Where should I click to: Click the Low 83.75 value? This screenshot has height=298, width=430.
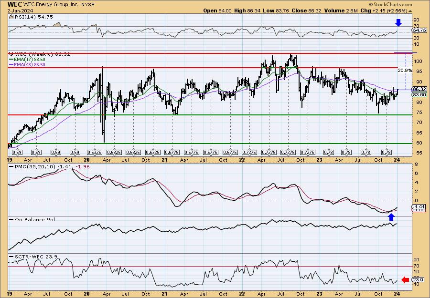275,10
